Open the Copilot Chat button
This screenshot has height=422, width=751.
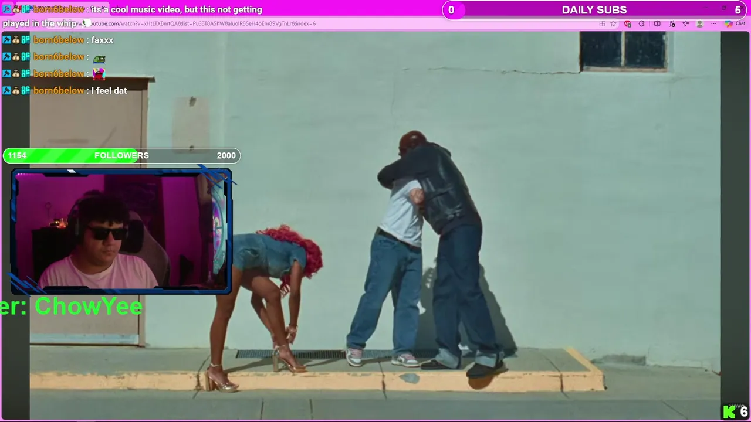coord(735,23)
